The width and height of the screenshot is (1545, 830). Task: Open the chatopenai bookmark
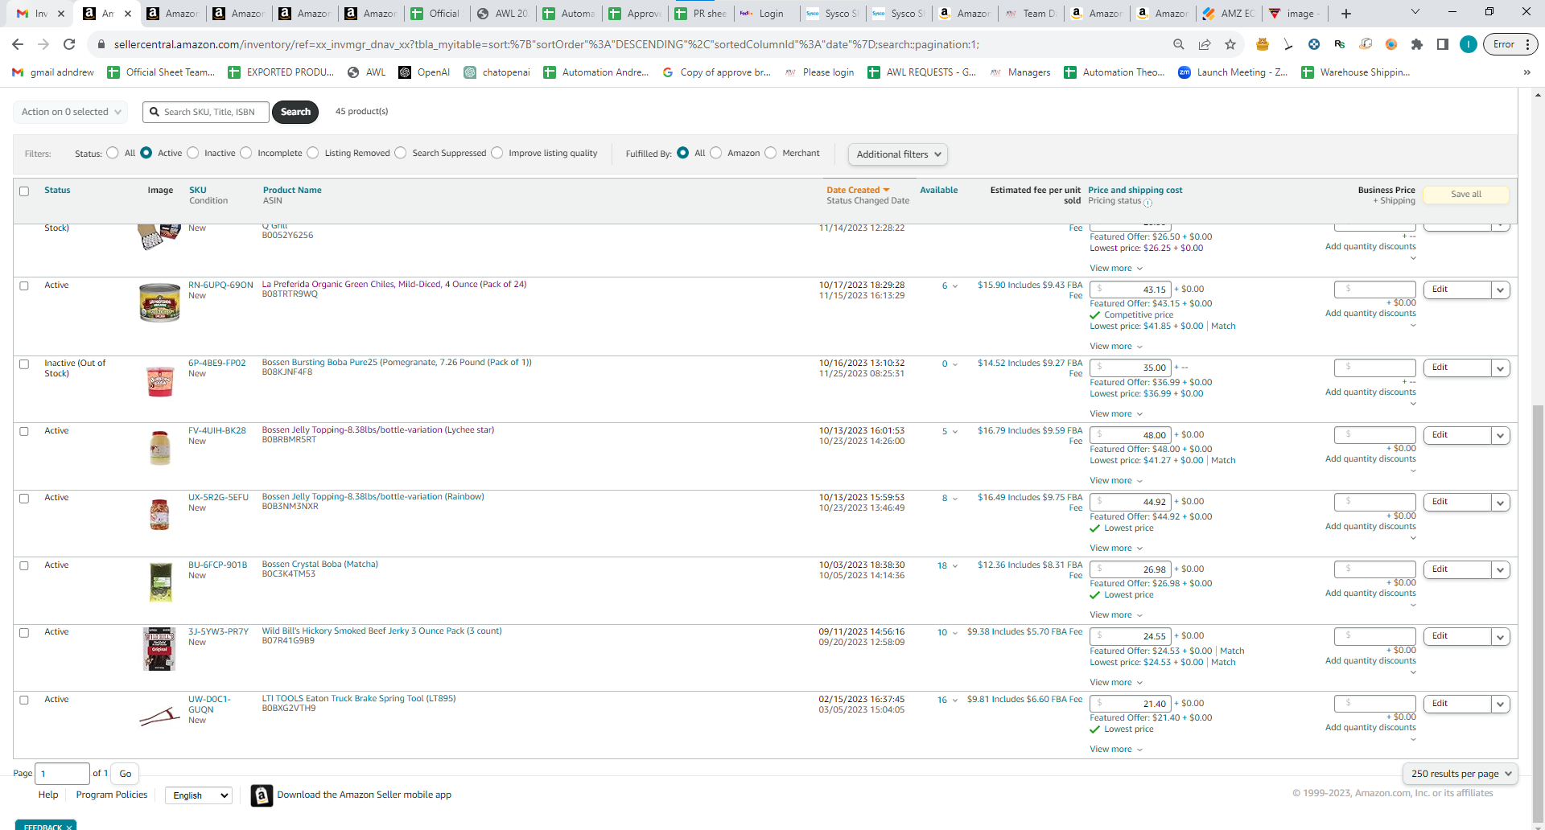click(497, 72)
